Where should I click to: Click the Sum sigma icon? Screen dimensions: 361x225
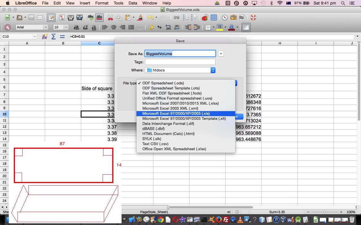click(x=53, y=37)
